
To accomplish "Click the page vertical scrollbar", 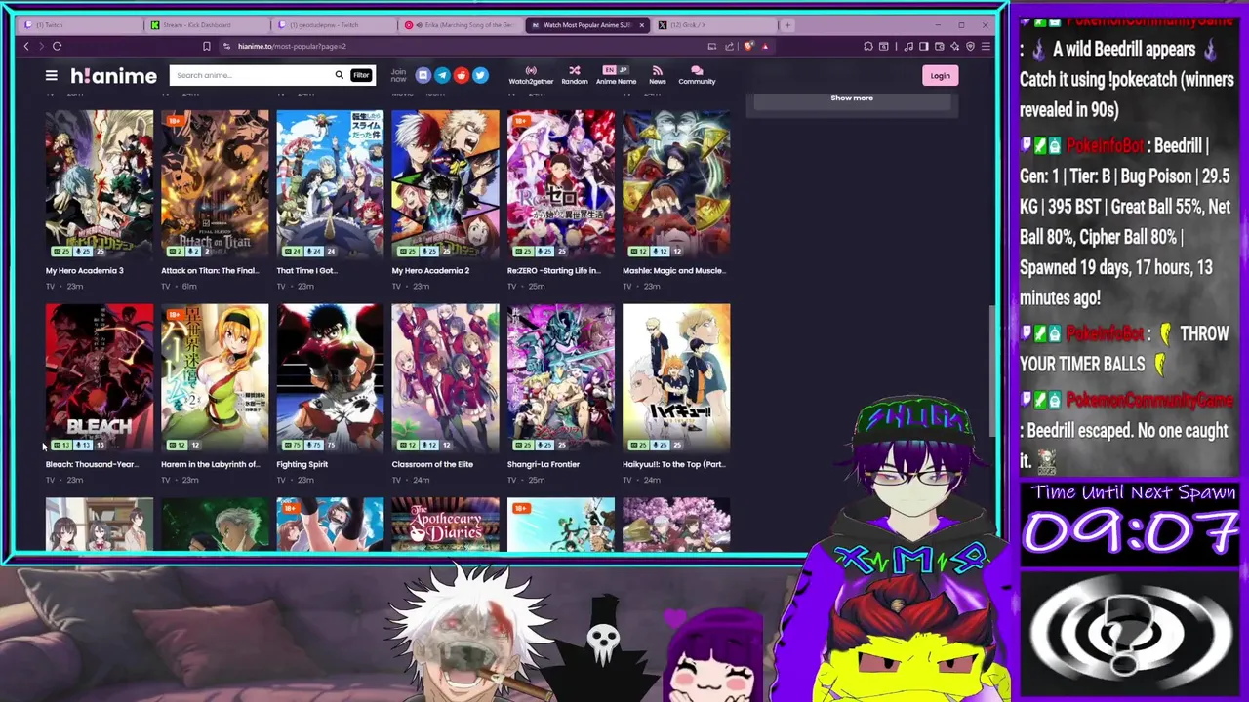I will (992, 370).
